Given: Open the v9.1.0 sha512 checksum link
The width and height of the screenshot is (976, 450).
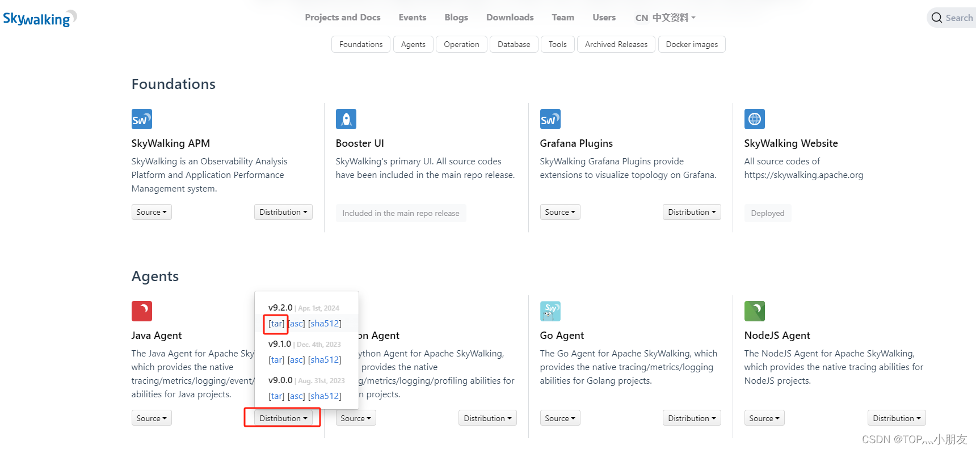Looking at the screenshot, I should [325, 360].
